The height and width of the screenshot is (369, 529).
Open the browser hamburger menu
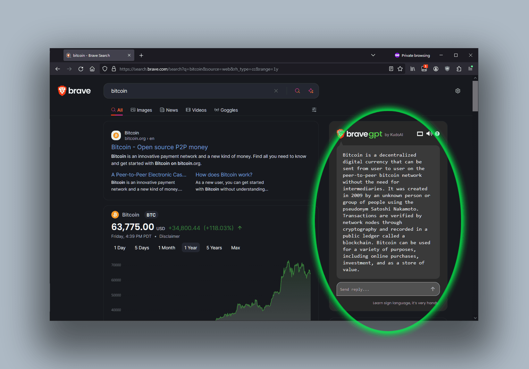pyautogui.click(x=470, y=68)
